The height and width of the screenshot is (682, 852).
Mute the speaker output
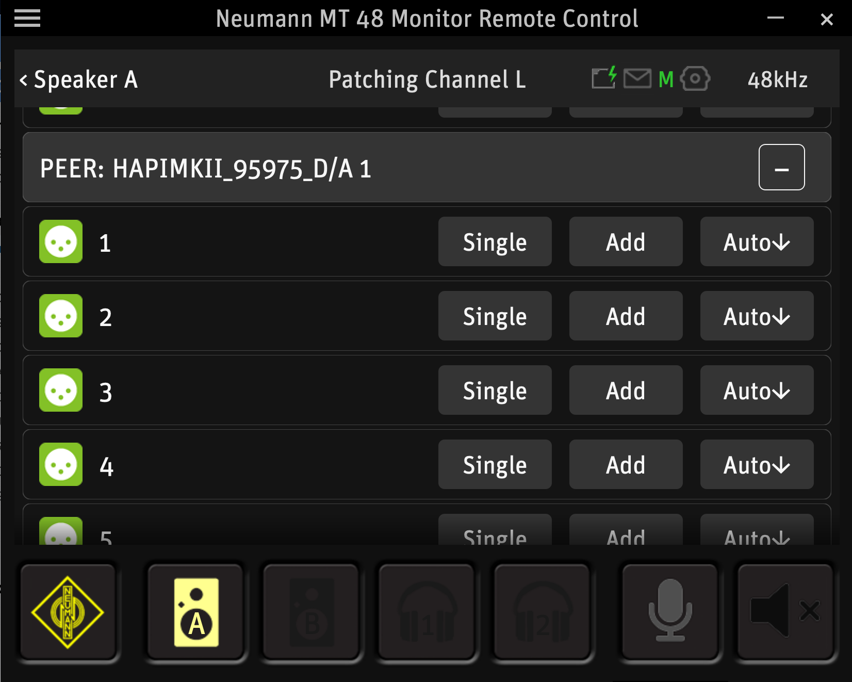[x=785, y=612]
